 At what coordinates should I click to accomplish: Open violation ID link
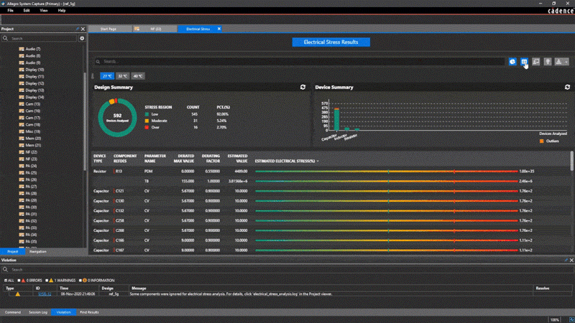click(x=45, y=294)
